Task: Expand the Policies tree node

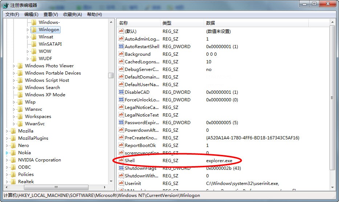Action: 7,174
